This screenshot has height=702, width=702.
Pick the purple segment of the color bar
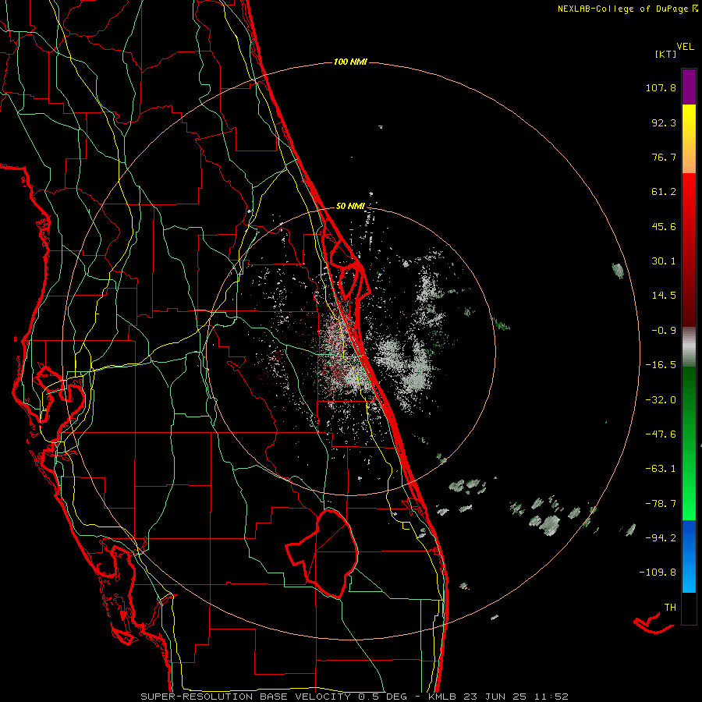[x=689, y=87]
